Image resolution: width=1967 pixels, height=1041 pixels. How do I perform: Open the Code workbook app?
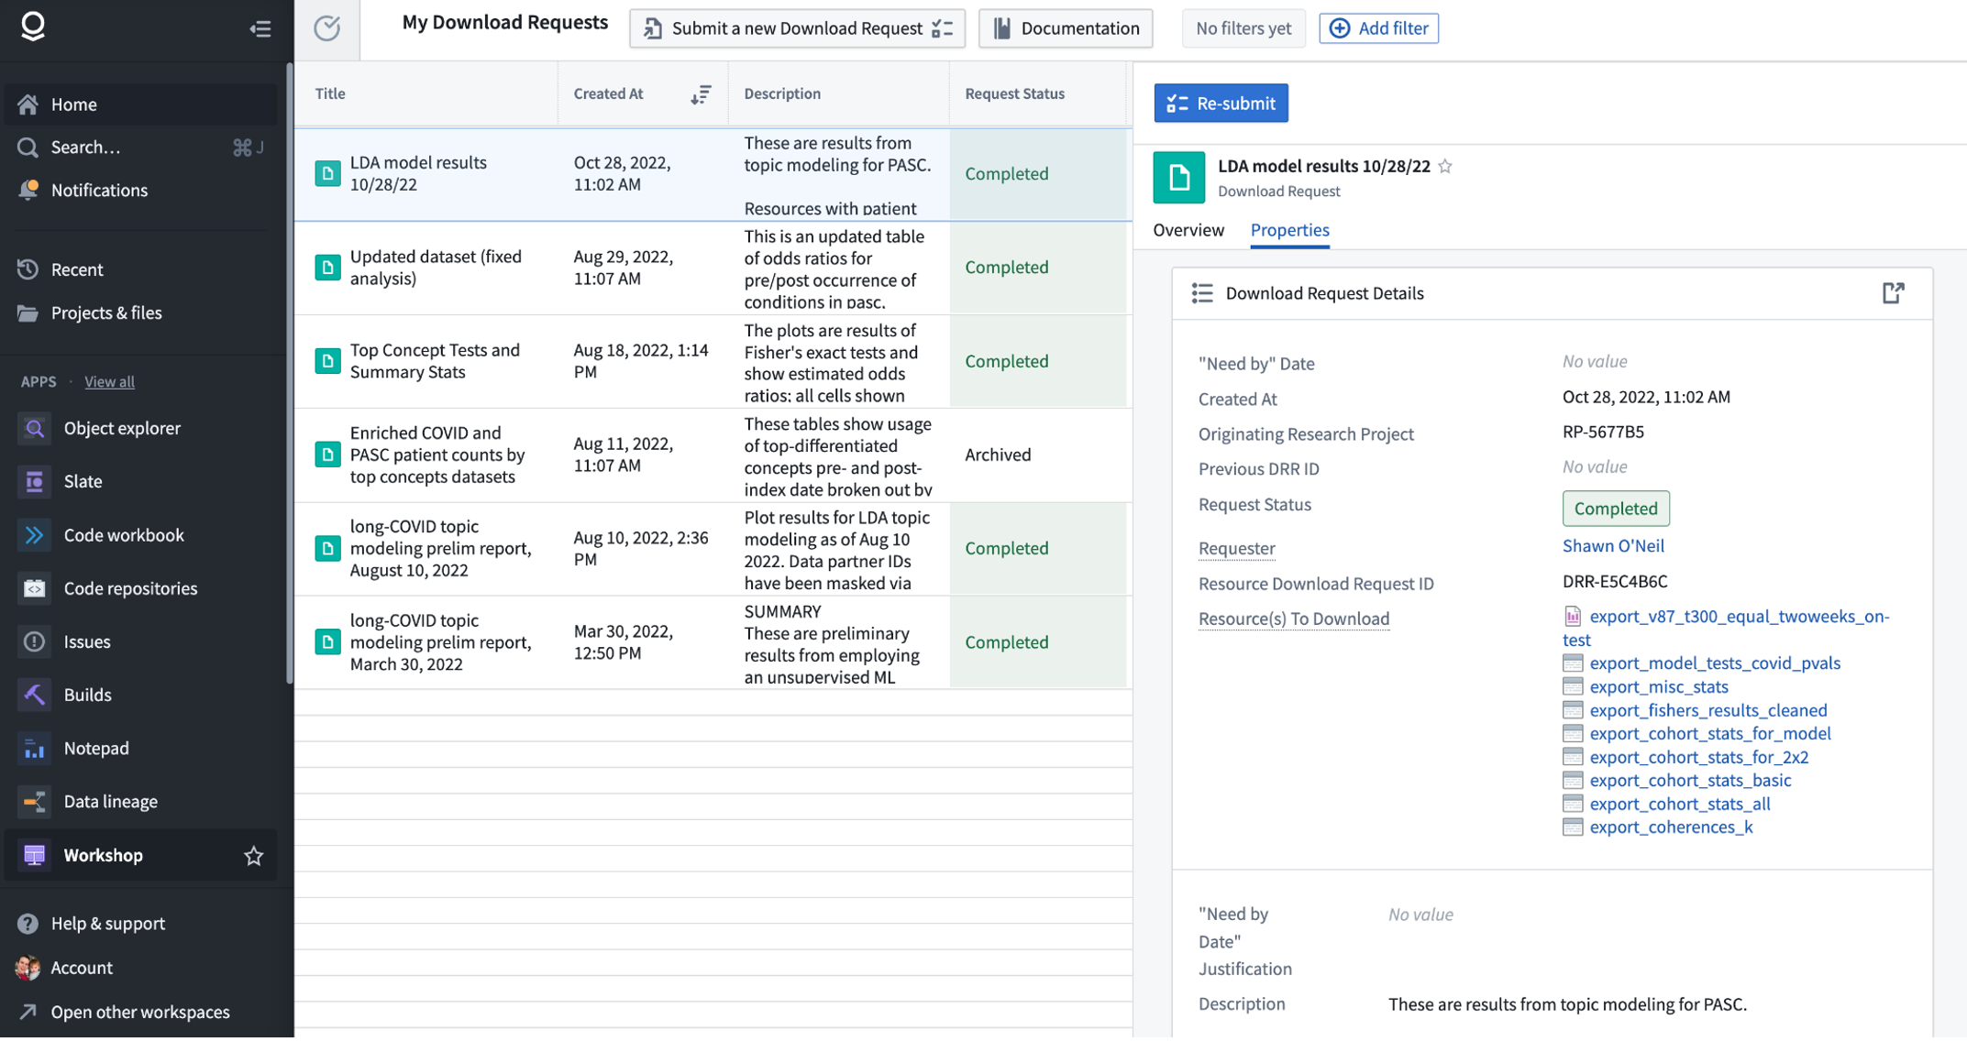[x=124, y=535]
